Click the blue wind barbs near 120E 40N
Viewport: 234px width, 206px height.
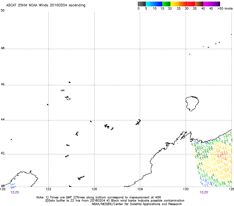pos(13,185)
